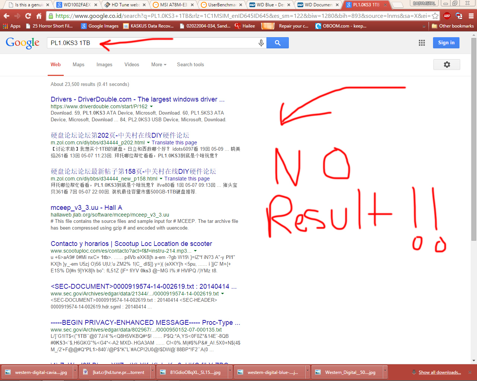Click Show all downloads link

[439, 372]
